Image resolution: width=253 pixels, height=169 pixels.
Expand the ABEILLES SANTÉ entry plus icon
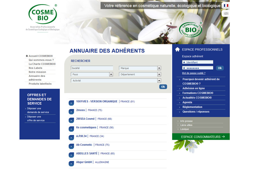pyautogui.click(x=71, y=155)
